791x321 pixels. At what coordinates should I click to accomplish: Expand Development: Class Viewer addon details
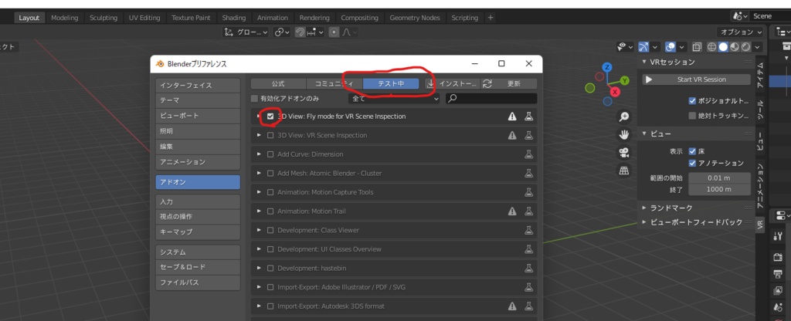pyautogui.click(x=259, y=230)
